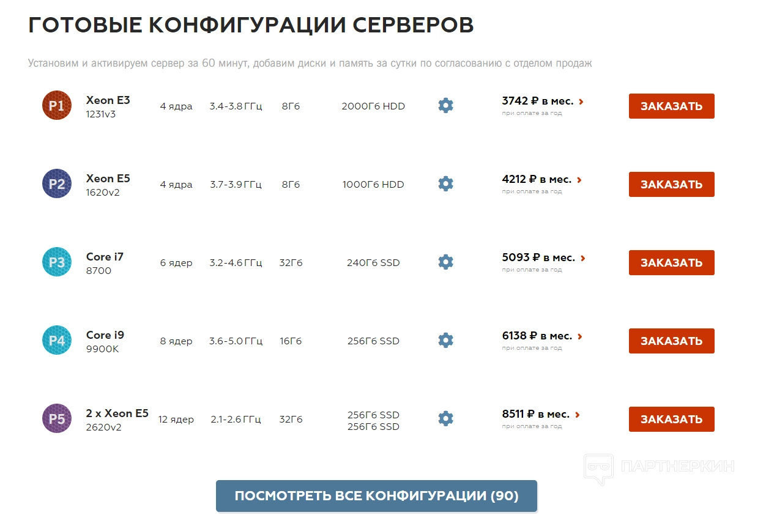Click Посмотреть все конфигурации (90) button
766x518 pixels.
tap(376, 496)
